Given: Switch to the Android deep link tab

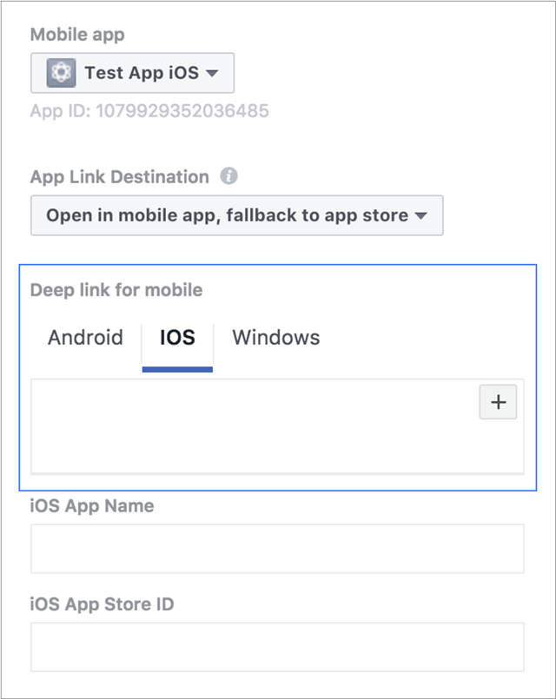Looking at the screenshot, I should coord(84,338).
